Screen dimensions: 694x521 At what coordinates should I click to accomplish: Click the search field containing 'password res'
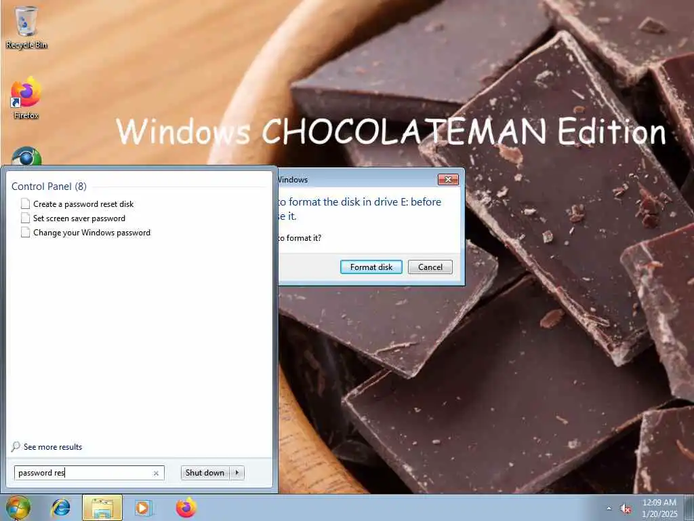[89, 473]
